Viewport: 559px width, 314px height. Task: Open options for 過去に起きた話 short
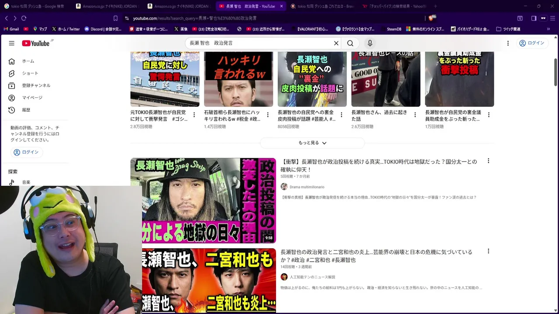(415, 115)
